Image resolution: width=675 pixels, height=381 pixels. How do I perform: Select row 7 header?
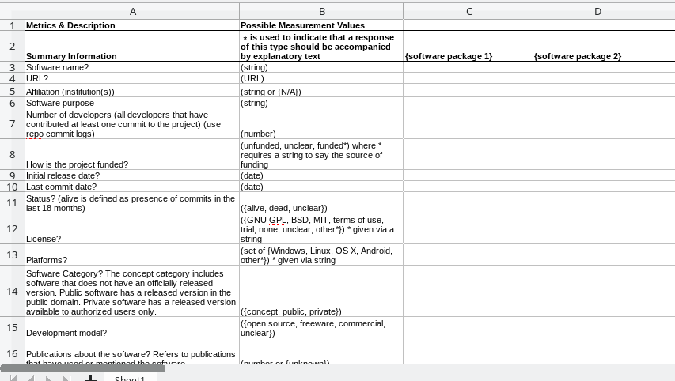[12, 124]
